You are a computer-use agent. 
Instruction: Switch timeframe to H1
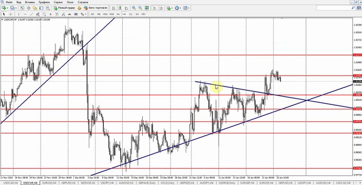[x=118, y=14]
